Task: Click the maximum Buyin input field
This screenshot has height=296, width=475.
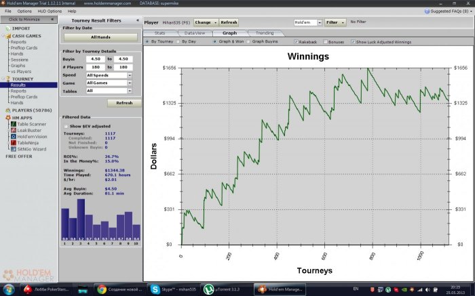Action: pos(123,59)
